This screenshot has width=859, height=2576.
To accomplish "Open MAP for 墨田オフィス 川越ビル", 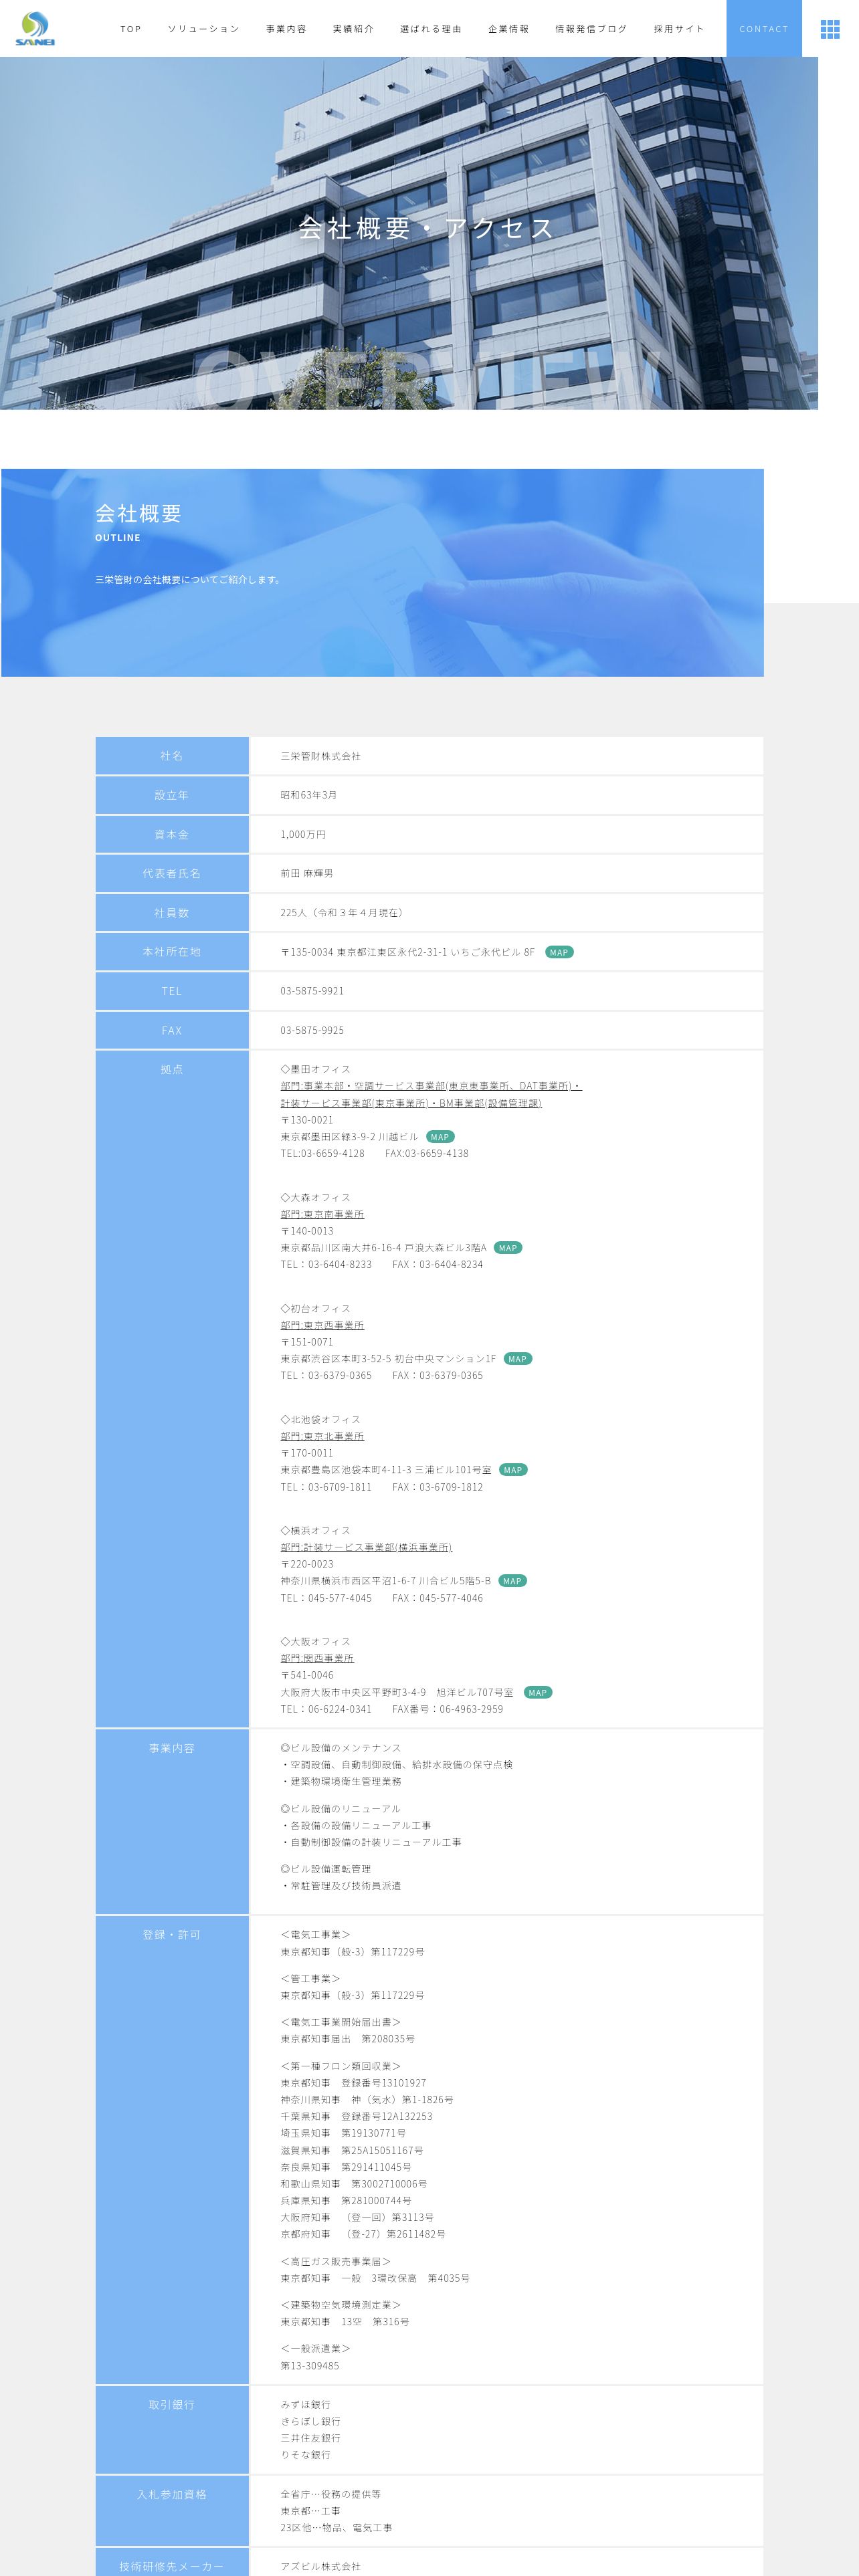I will (440, 1137).
